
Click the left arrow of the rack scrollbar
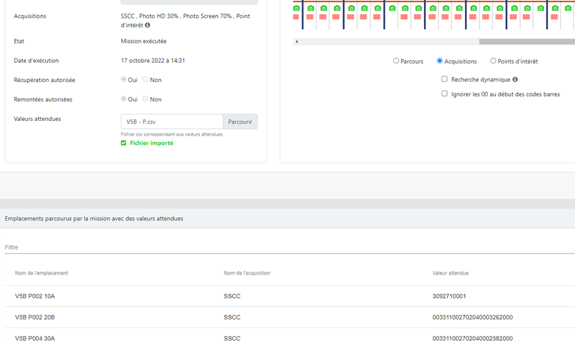click(297, 42)
